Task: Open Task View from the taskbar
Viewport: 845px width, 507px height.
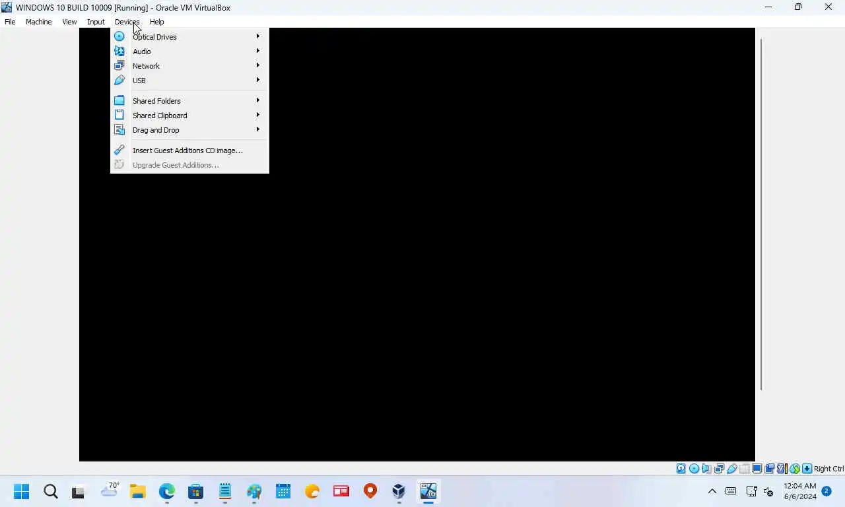Action: 79,491
